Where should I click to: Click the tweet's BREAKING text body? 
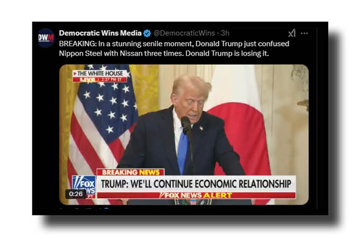click(174, 49)
